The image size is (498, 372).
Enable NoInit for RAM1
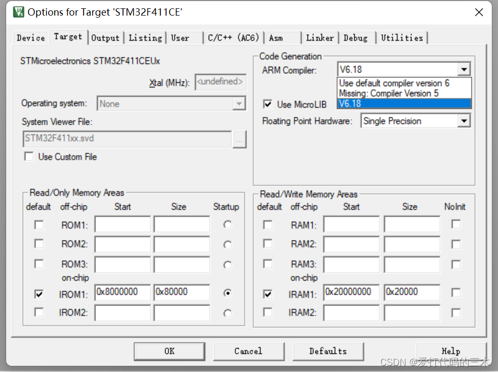[456, 224]
